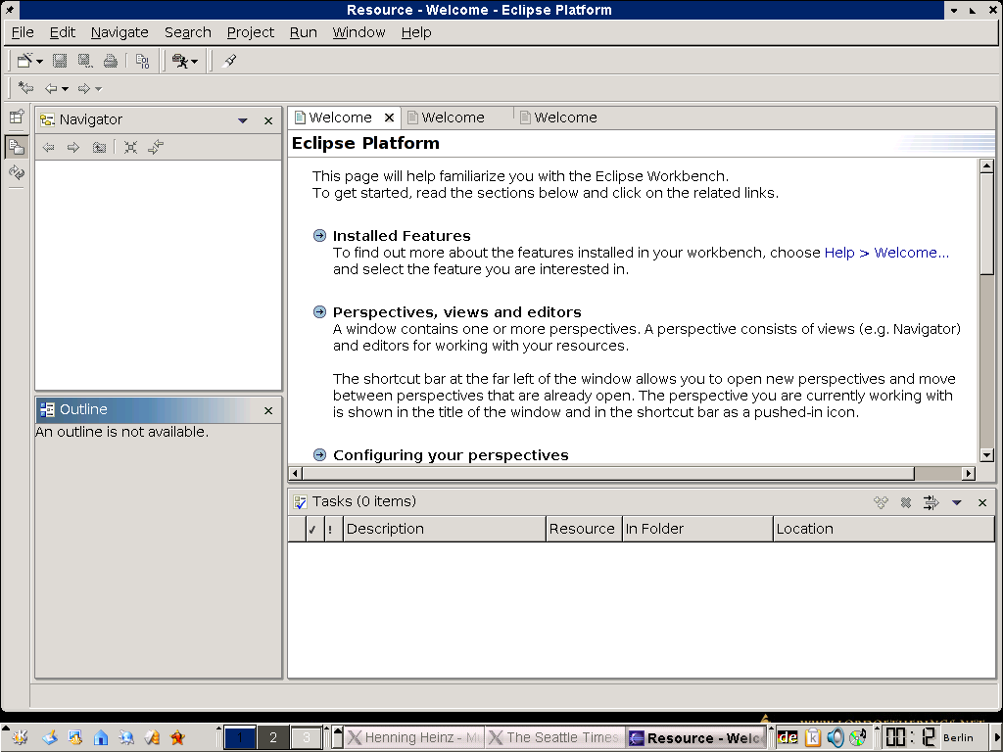Viewport: 1003px width, 752px height.
Task: Close the Navigator view
Action: click(x=268, y=120)
